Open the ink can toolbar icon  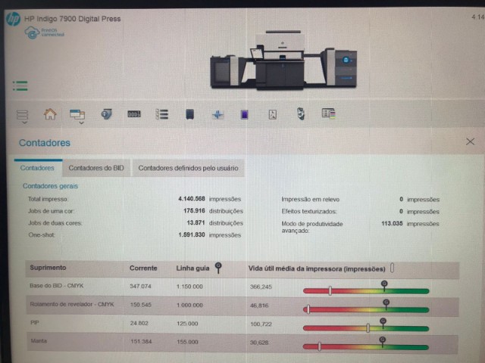coord(106,114)
